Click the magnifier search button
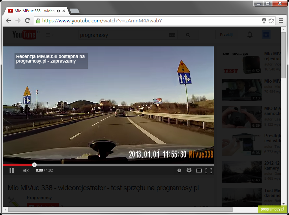This screenshot has width=289, height=215. (x=188, y=35)
